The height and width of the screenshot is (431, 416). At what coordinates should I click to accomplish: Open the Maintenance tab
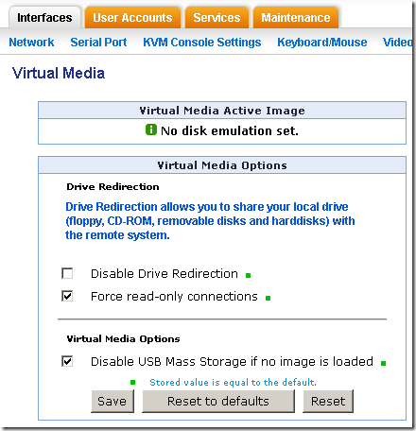click(296, 17)
